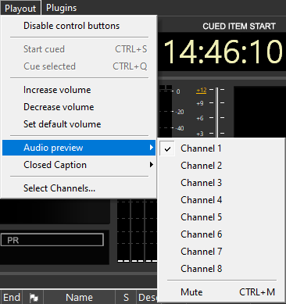Select Channel 5 for audio preview
286x304 pixels.
click(x=221, y=217)
